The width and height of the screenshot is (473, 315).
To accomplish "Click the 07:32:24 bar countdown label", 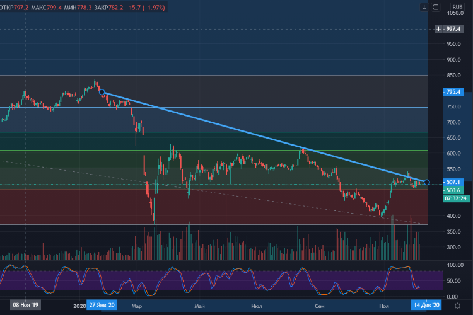I will (455, 198).
